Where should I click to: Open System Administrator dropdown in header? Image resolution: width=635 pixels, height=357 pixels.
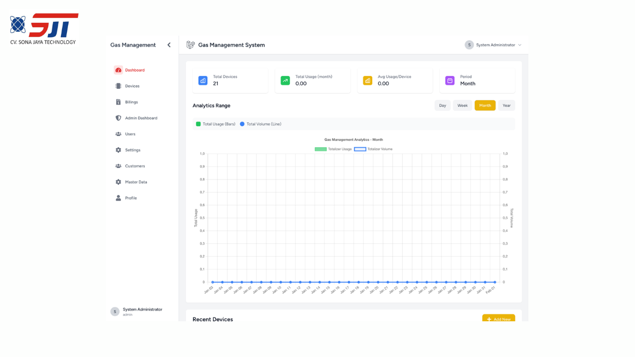coord(493,45)
